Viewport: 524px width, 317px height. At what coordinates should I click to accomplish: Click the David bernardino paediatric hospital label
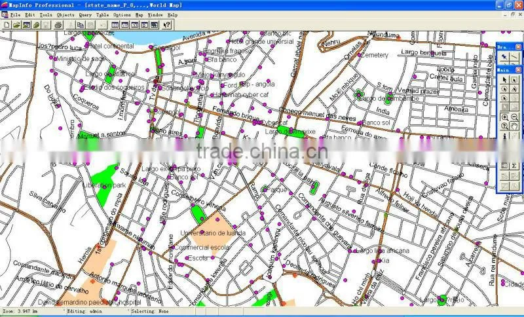[89, 303]
